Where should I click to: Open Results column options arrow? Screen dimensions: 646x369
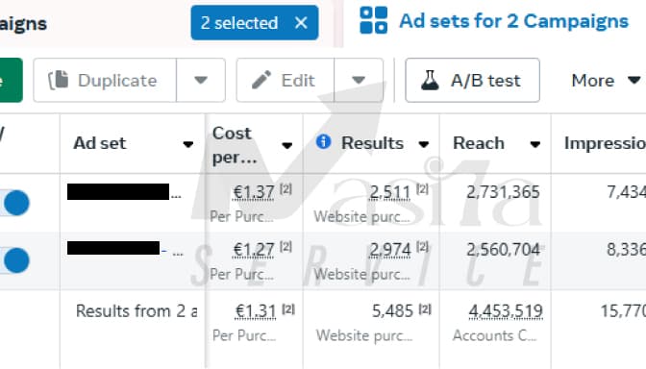tap(424, 144)
